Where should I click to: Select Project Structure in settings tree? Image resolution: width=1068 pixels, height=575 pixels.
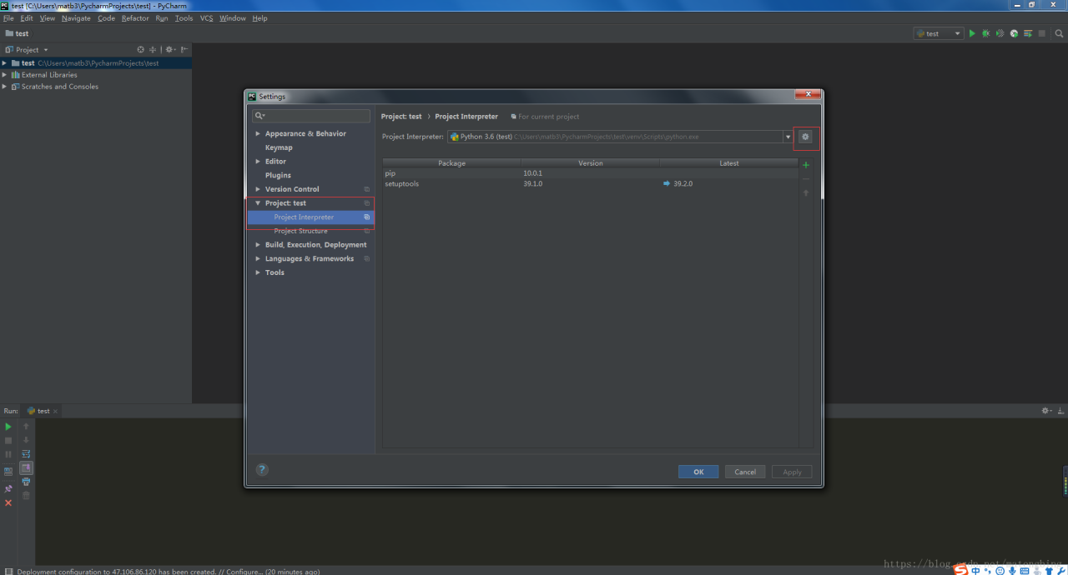pyautogui.click(x=300, y=231)
